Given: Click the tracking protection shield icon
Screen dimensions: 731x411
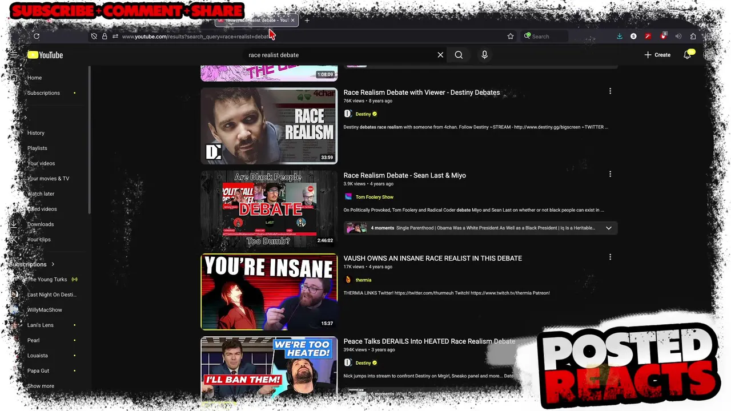Looking at the screenshot, I should point(94,36).
